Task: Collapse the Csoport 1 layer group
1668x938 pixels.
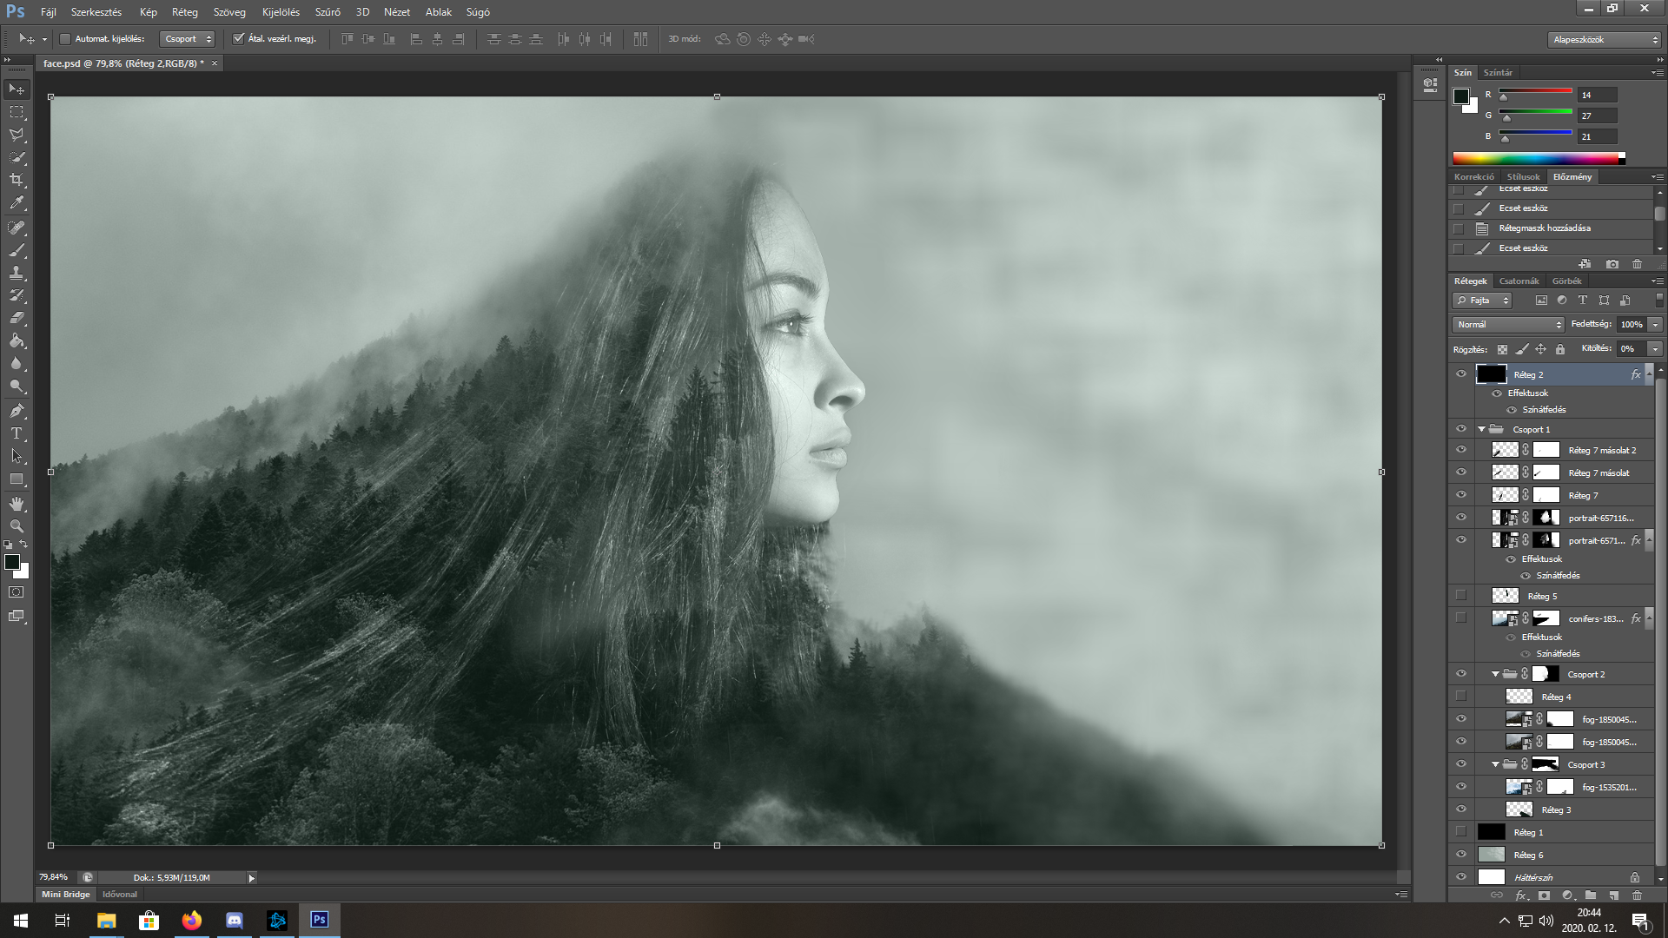Action: pyautogui.click(x=1481, y=429)
